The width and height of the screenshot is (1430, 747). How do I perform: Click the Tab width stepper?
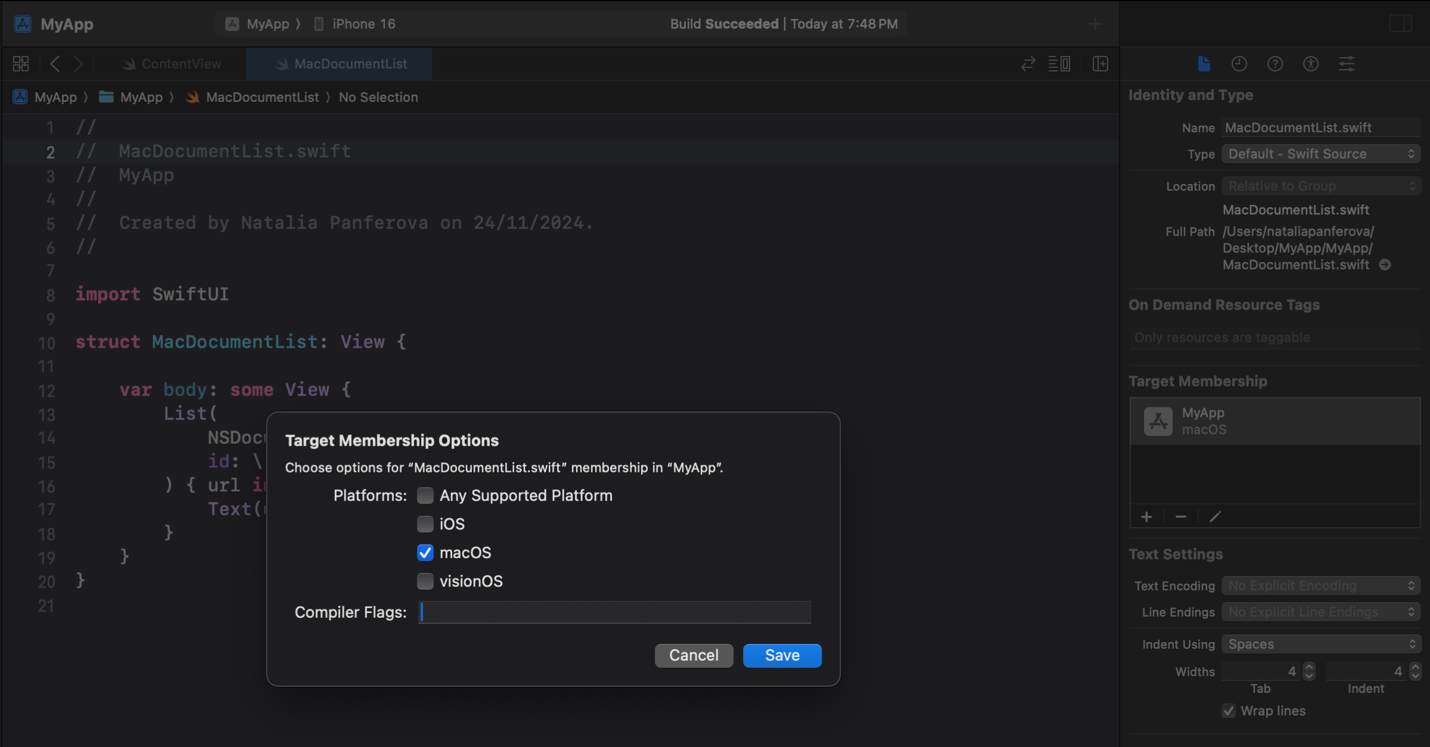(1309, 671)
